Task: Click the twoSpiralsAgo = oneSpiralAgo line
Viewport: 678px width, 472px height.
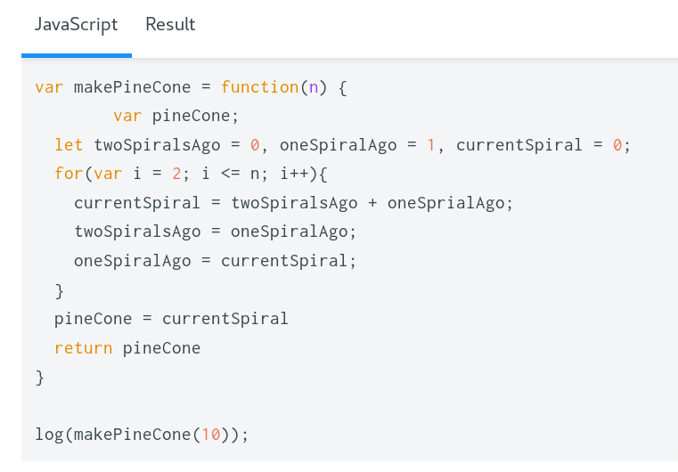Action: click(x=215, y=232)
